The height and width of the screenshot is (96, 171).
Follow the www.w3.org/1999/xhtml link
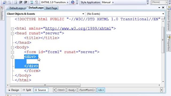78,29
